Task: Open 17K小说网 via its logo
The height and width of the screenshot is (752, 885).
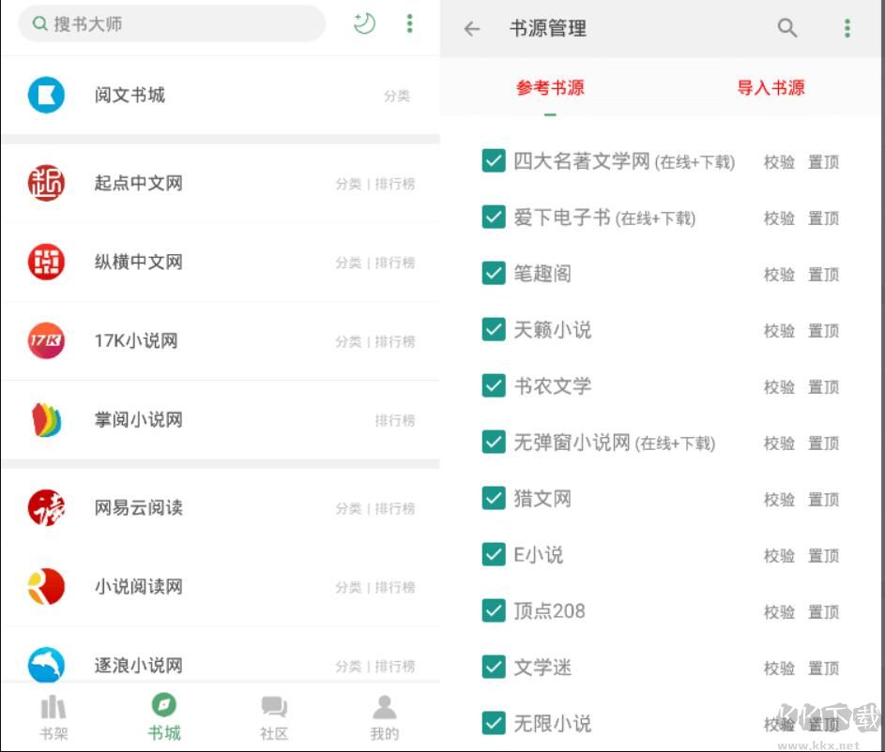Action: [46, 341]
